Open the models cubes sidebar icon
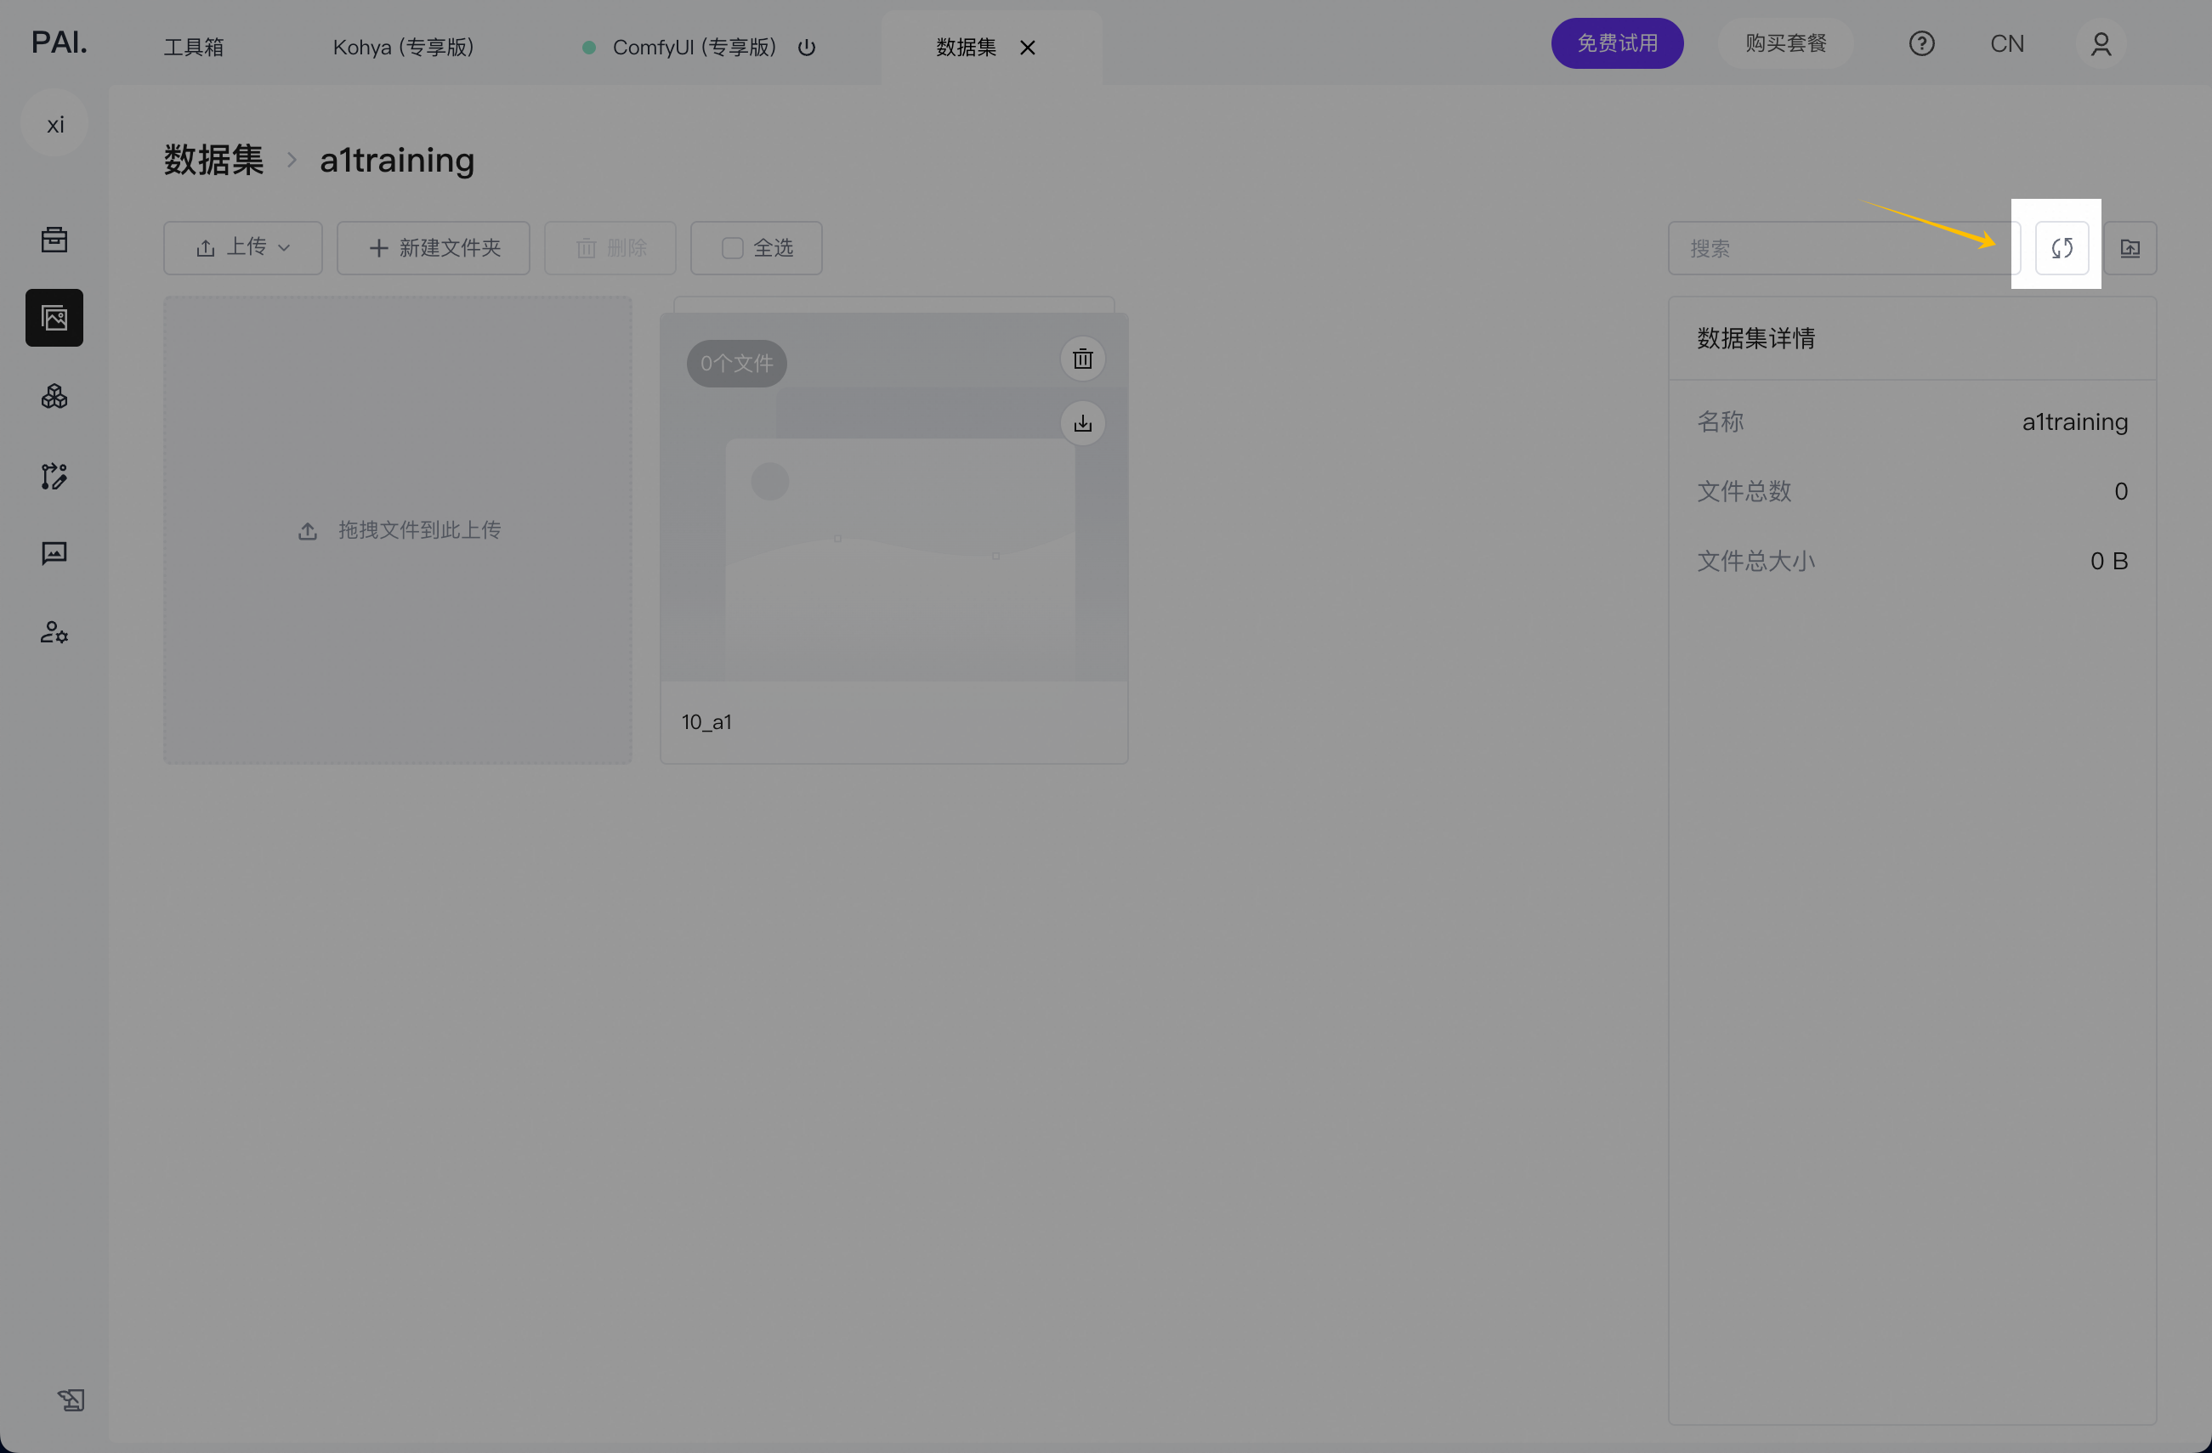This screenshot has height=1453, width=2212. click(54, 398)
